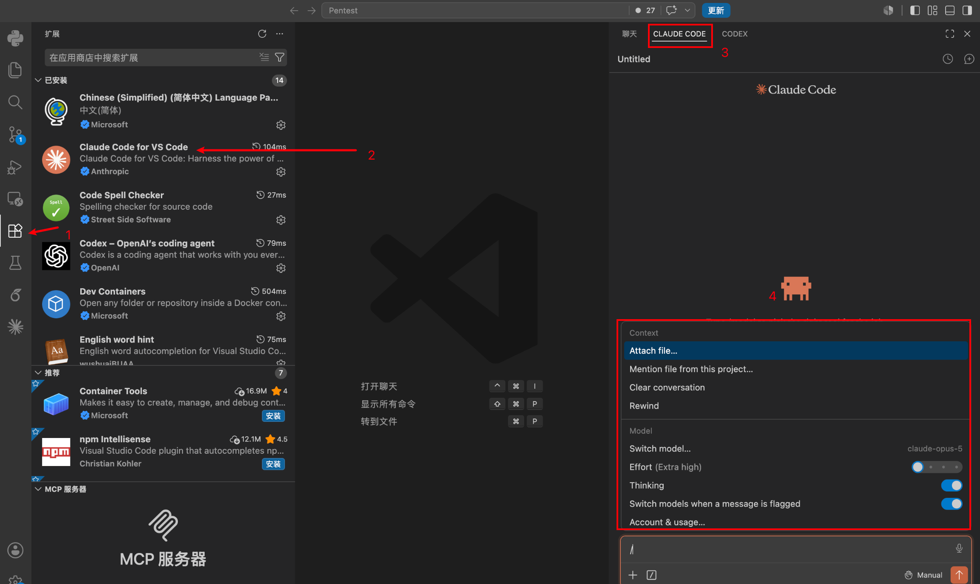Image resolution: width=980 pixels, height=584 pixels.
Task: Toggle the Thinking switch
Action: point(952,485)
